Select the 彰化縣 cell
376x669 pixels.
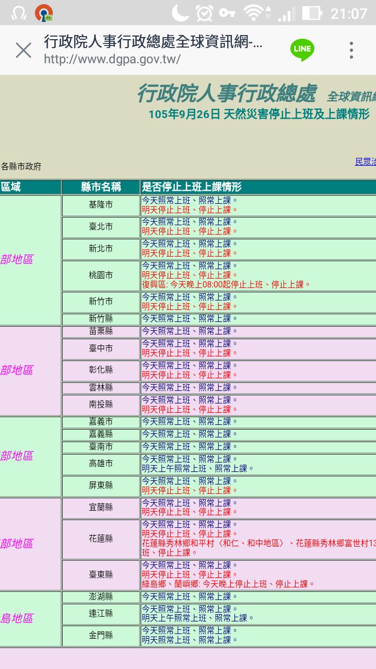pyautogui.click(x=101, y=370)
